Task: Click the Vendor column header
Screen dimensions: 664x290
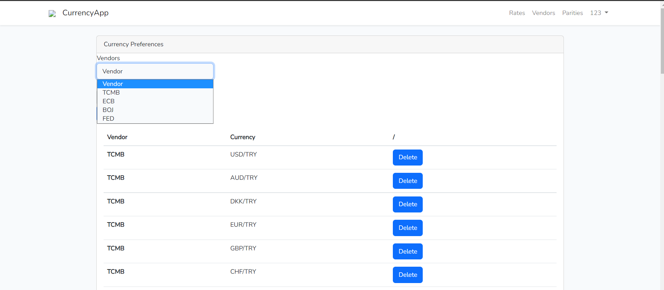Action: coord(117,137)
